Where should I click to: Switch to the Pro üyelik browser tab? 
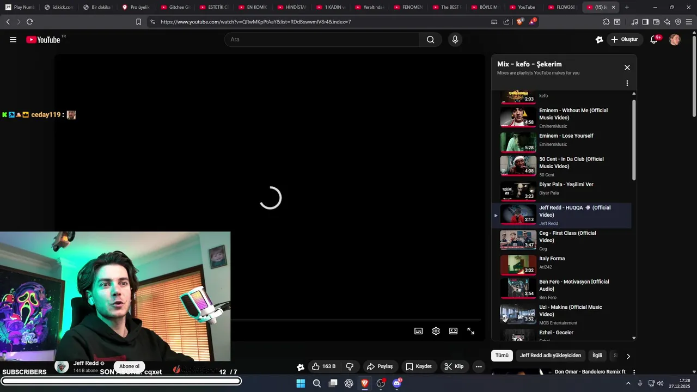pos(136,7)
